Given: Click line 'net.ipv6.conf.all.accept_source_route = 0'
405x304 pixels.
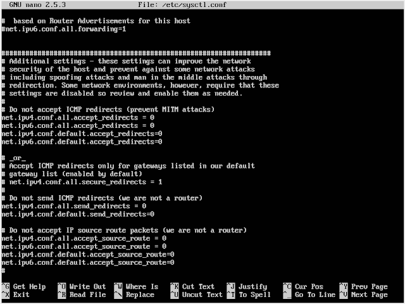Looking at the screenshot, I should point(84,246).
